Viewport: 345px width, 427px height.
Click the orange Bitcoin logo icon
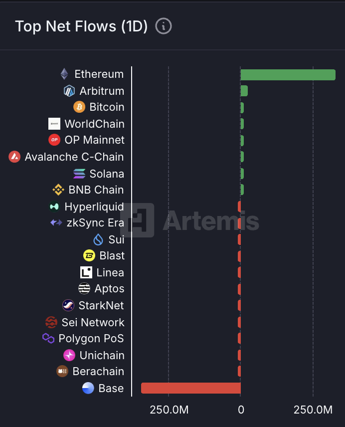click(x=79, y=107)
